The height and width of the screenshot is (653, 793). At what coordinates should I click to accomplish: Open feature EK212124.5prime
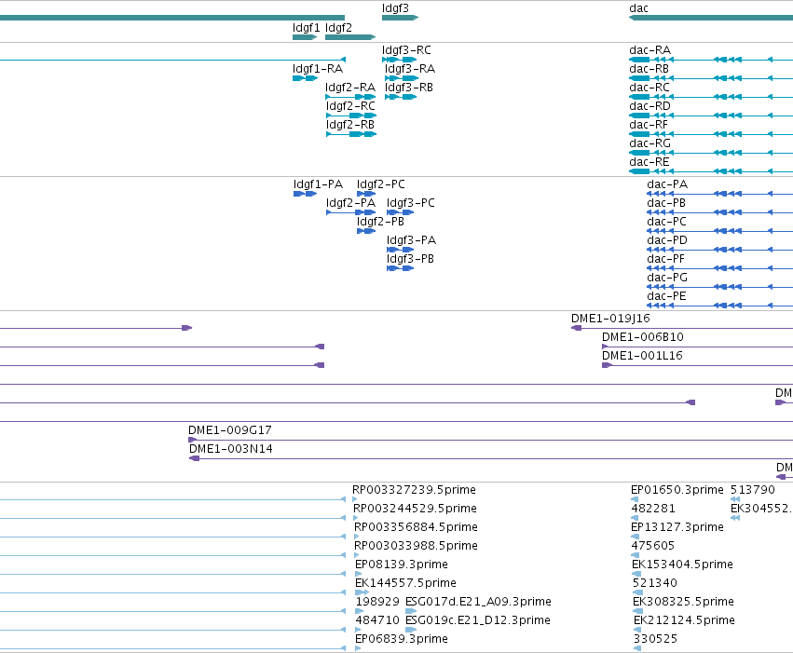click(684, 621)
